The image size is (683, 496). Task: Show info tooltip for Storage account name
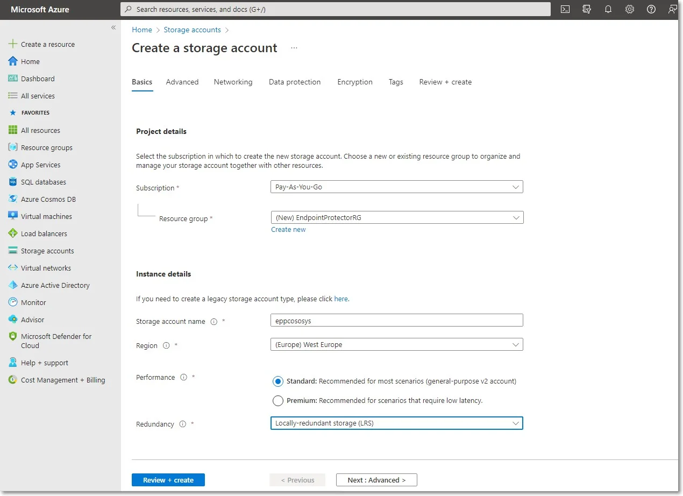pos(214,322)
